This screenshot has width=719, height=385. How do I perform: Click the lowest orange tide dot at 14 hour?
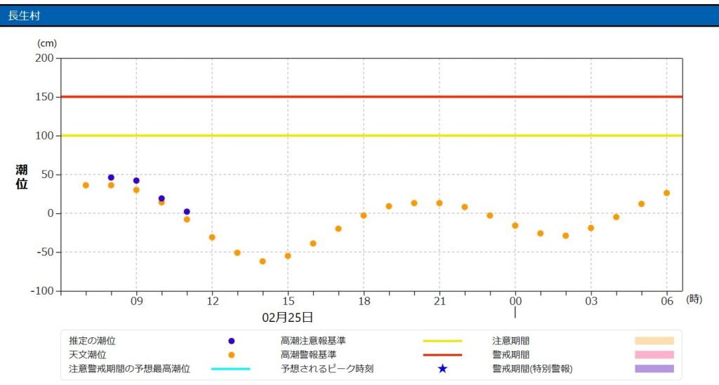coord(263,262)
